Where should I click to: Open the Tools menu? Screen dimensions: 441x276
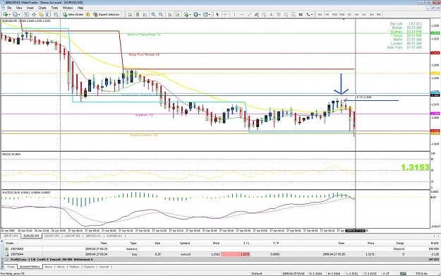(54, 8)
